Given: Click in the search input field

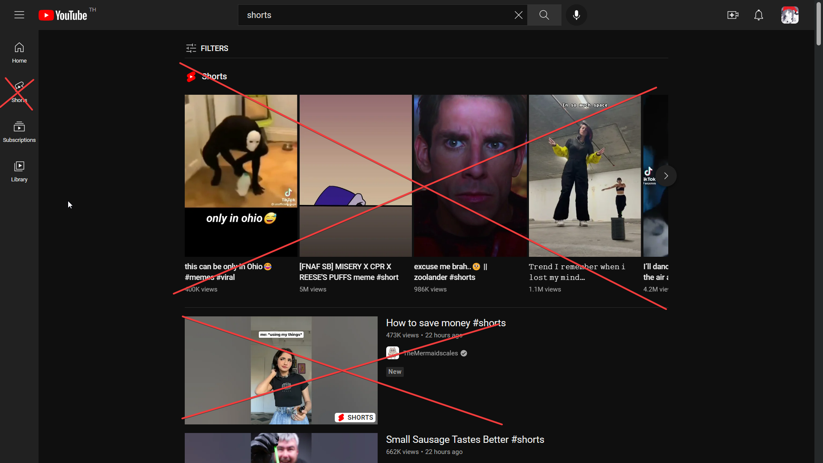Looking at the screenshot, I should (x=377, y=15).
